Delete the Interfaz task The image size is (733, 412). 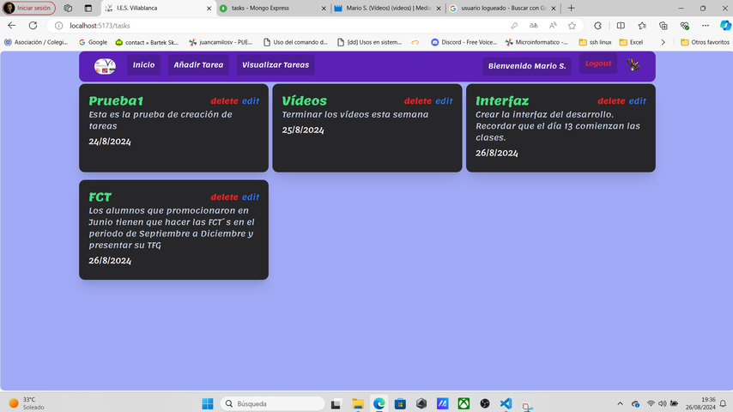[611, 101]
